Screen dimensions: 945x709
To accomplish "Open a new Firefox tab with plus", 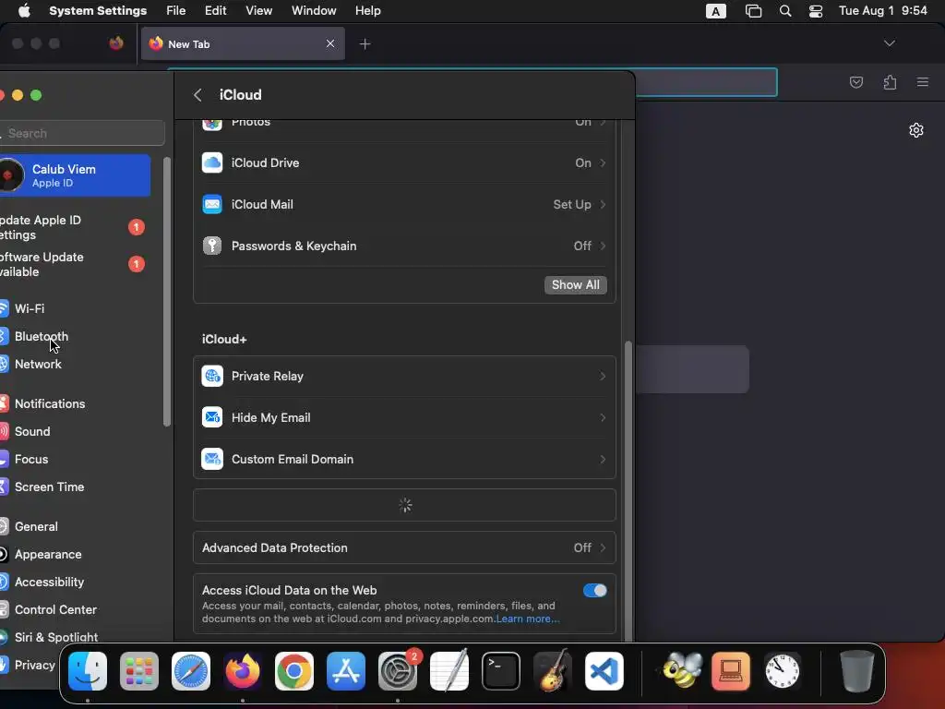I will point(365,44).
